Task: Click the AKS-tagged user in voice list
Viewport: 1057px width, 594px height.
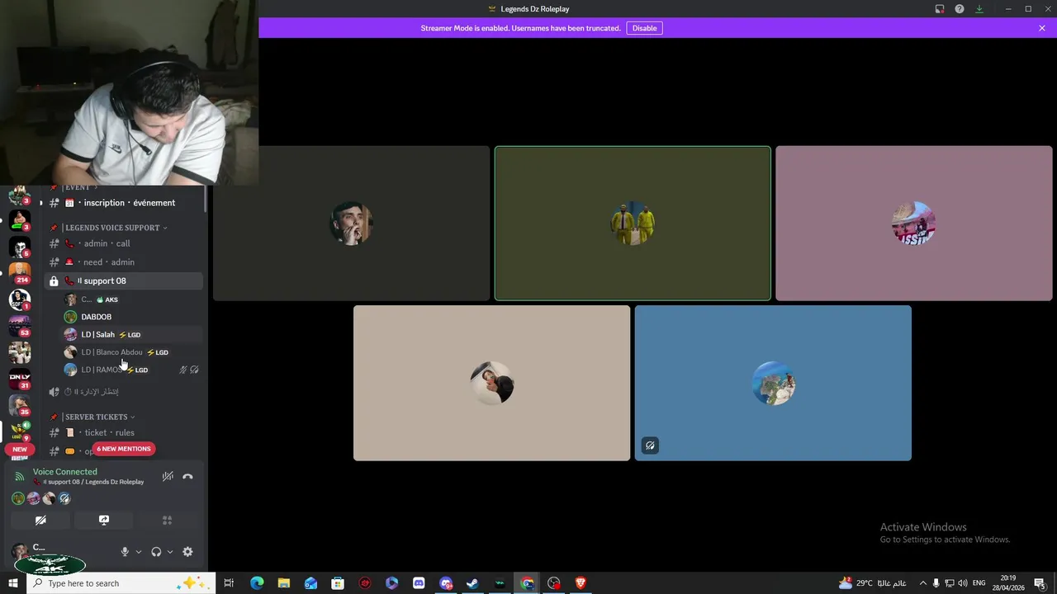Action: tap(132, 299)
